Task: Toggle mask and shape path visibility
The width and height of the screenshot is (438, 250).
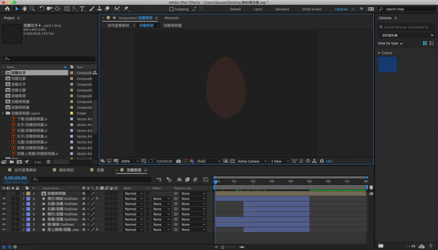Action: click(151, 161)
